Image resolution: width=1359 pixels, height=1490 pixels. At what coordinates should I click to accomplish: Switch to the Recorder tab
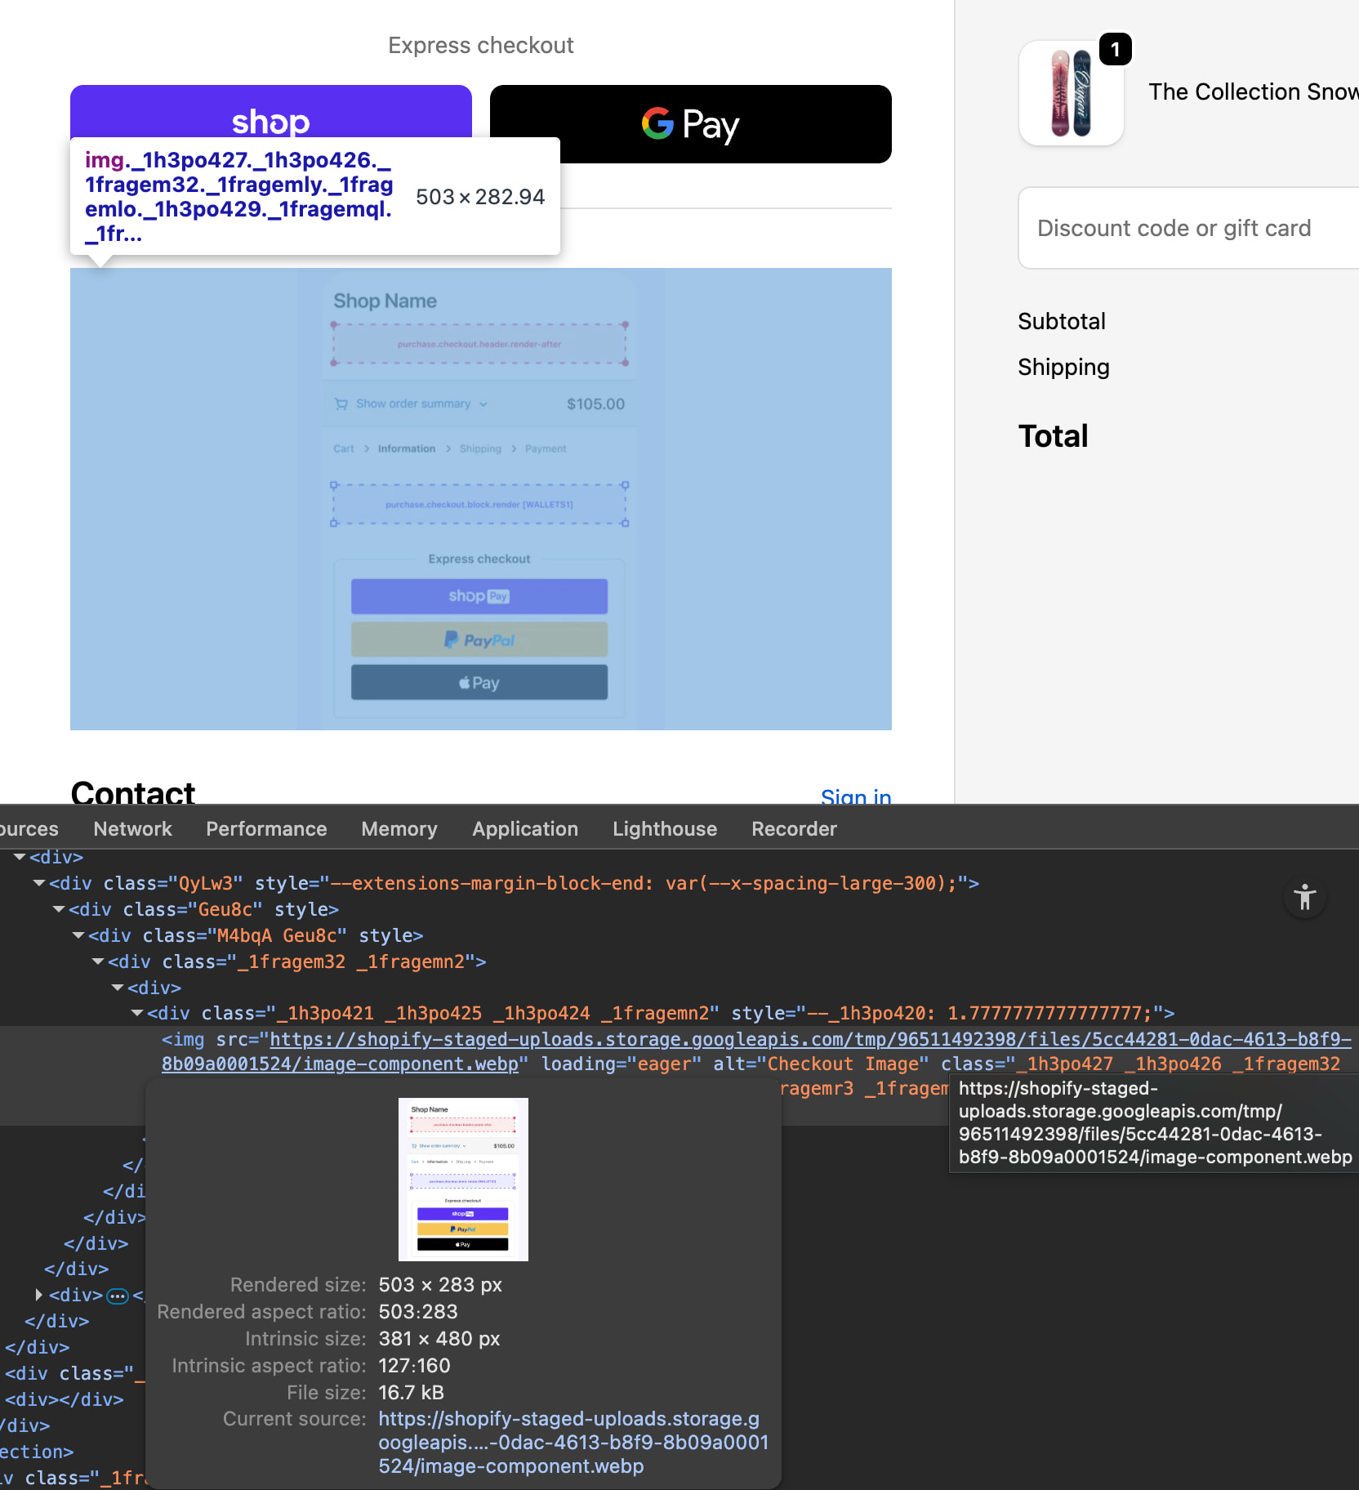pyautogui.click(x=794, y=829)
